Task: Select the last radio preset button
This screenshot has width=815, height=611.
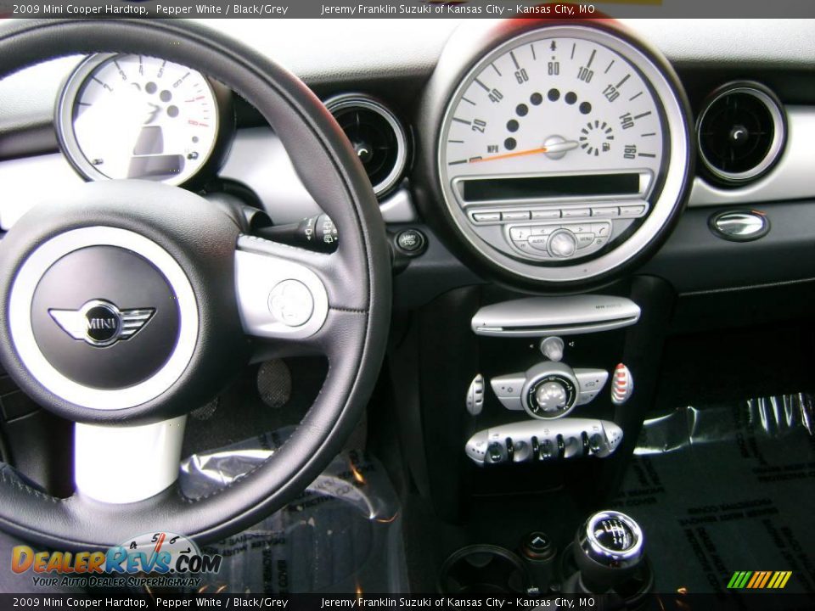Action: (632, 210)
